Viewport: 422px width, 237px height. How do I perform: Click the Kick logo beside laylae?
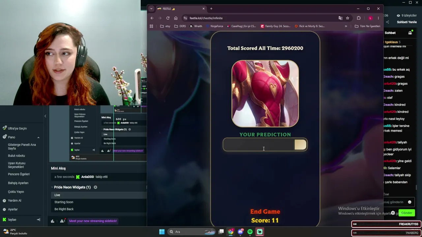4,220
